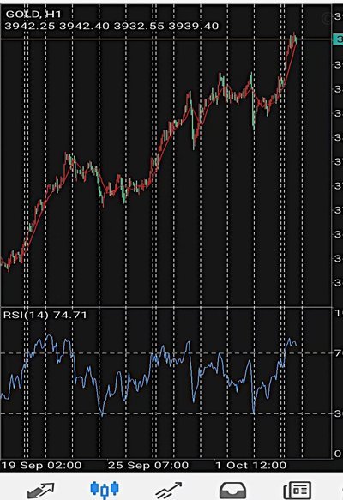Open the Trade tab with the trend line icon
Viewport: 343px width, 500px height.
pos(169,490)
